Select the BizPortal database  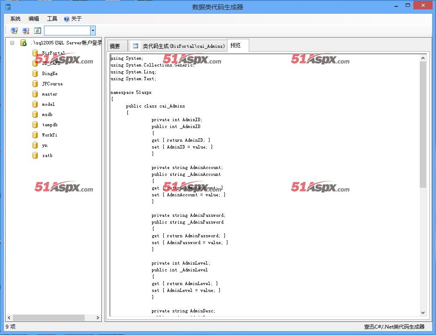(x=53, y=53)
